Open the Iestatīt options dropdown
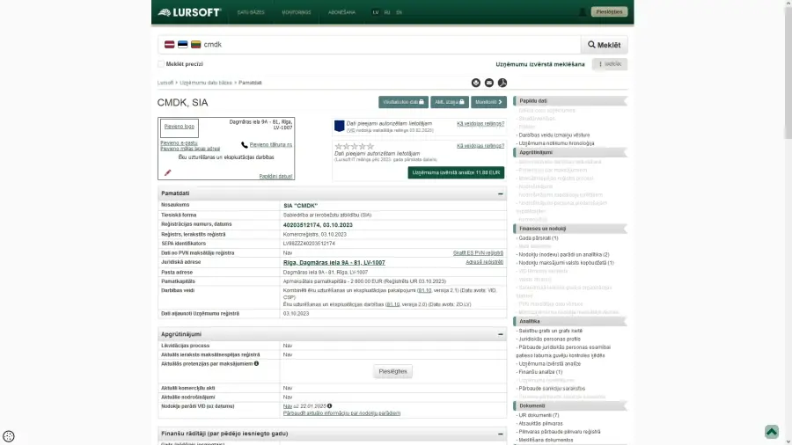The height and width of the screenshot is (445, 792). click(x=610, y=64)
